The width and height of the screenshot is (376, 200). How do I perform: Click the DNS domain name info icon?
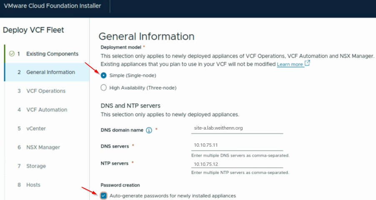tap(149, 130)
